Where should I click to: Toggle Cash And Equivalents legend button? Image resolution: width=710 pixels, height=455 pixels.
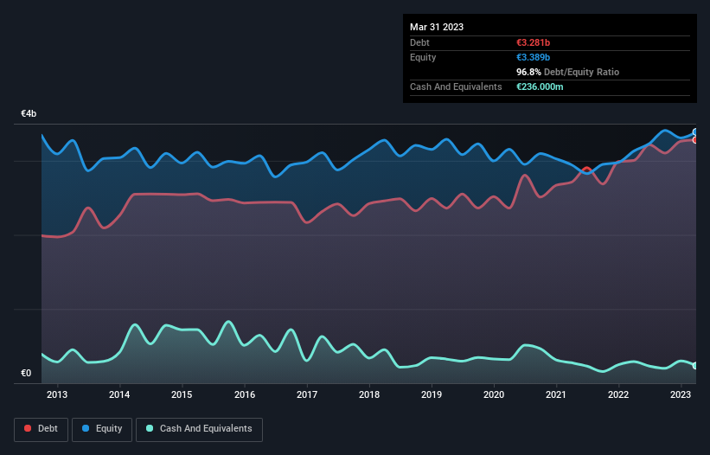click(x=199, y=429)
